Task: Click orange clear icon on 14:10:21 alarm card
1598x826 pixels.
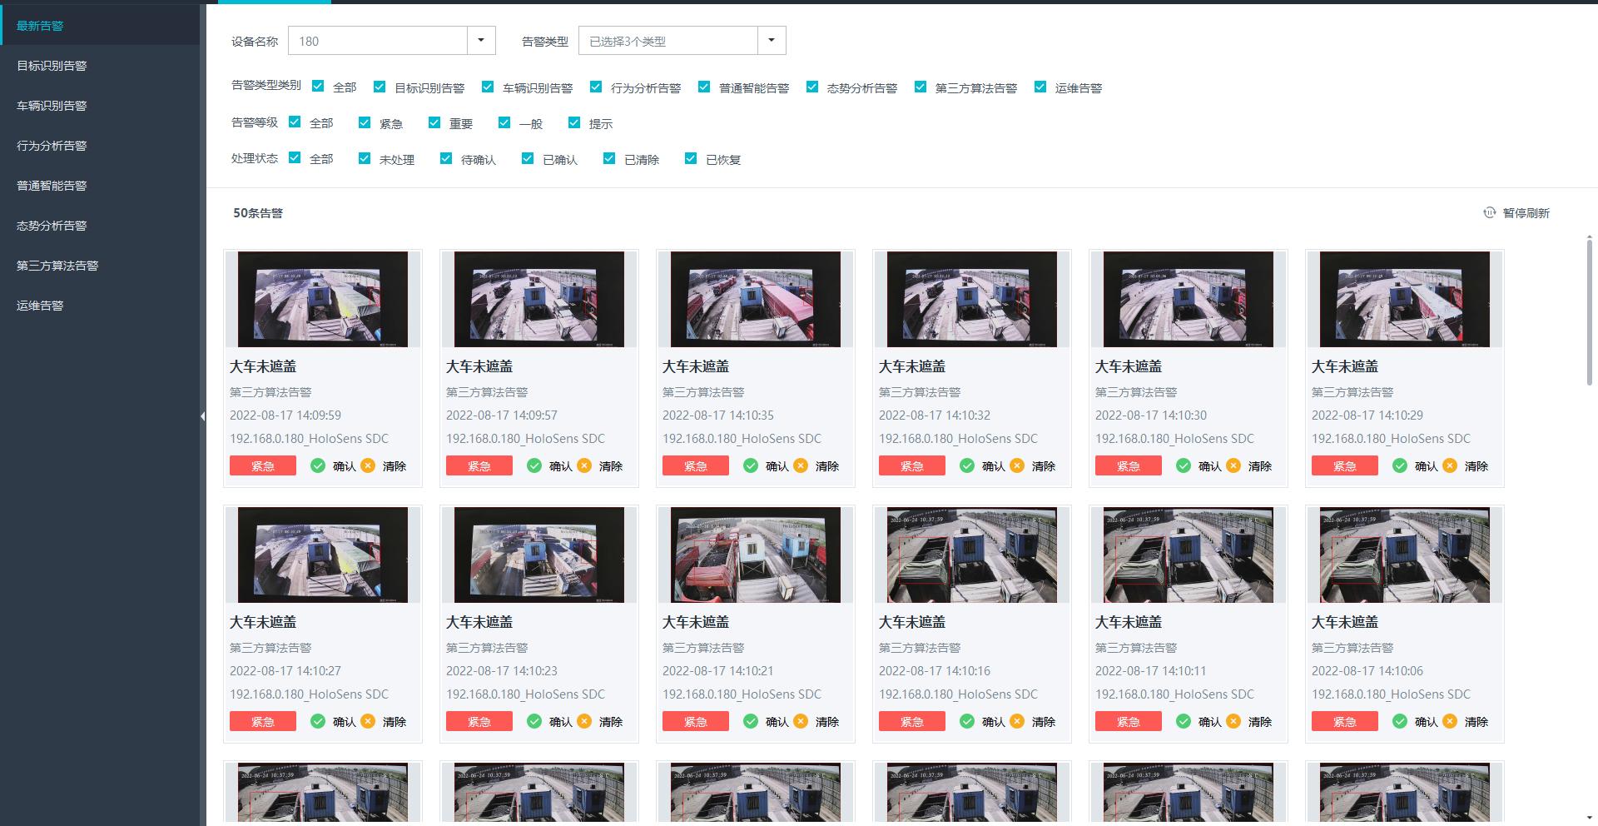Action: [x=801, y=721]
